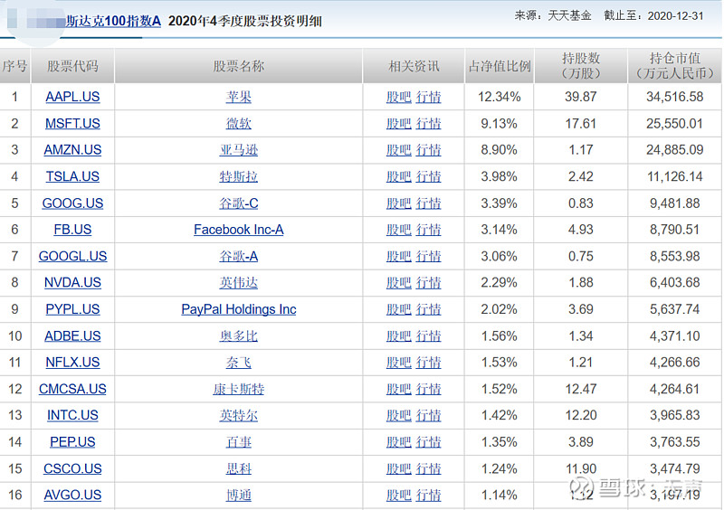Open 股吧 link in the PEP.US row

[x=399, y=442]
